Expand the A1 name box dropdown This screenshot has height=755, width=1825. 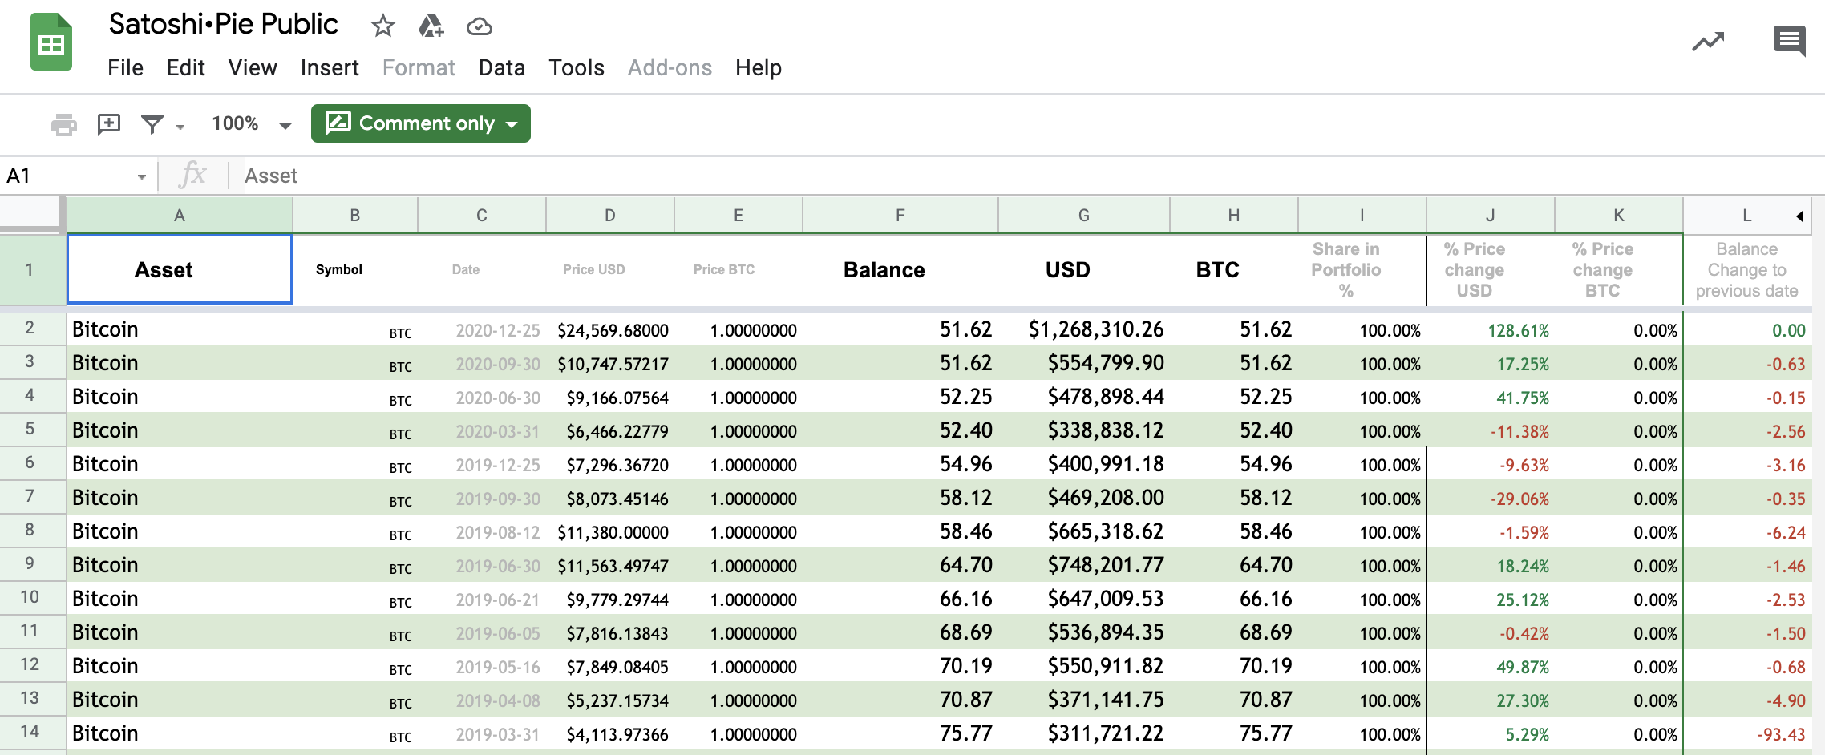point(141,176)
